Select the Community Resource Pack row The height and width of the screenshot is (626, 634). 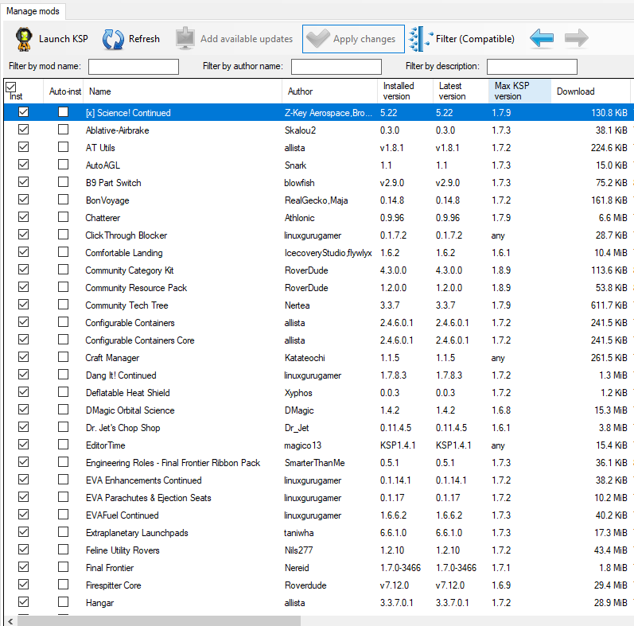[319, 287]
